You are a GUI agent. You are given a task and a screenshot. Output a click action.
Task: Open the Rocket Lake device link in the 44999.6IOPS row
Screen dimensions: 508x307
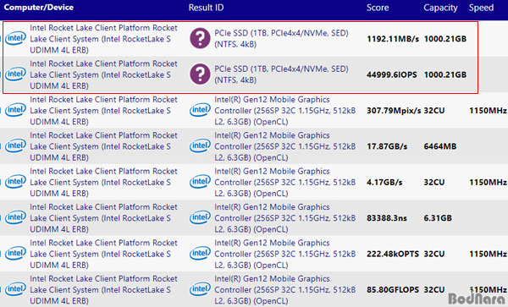click(103, 74)
